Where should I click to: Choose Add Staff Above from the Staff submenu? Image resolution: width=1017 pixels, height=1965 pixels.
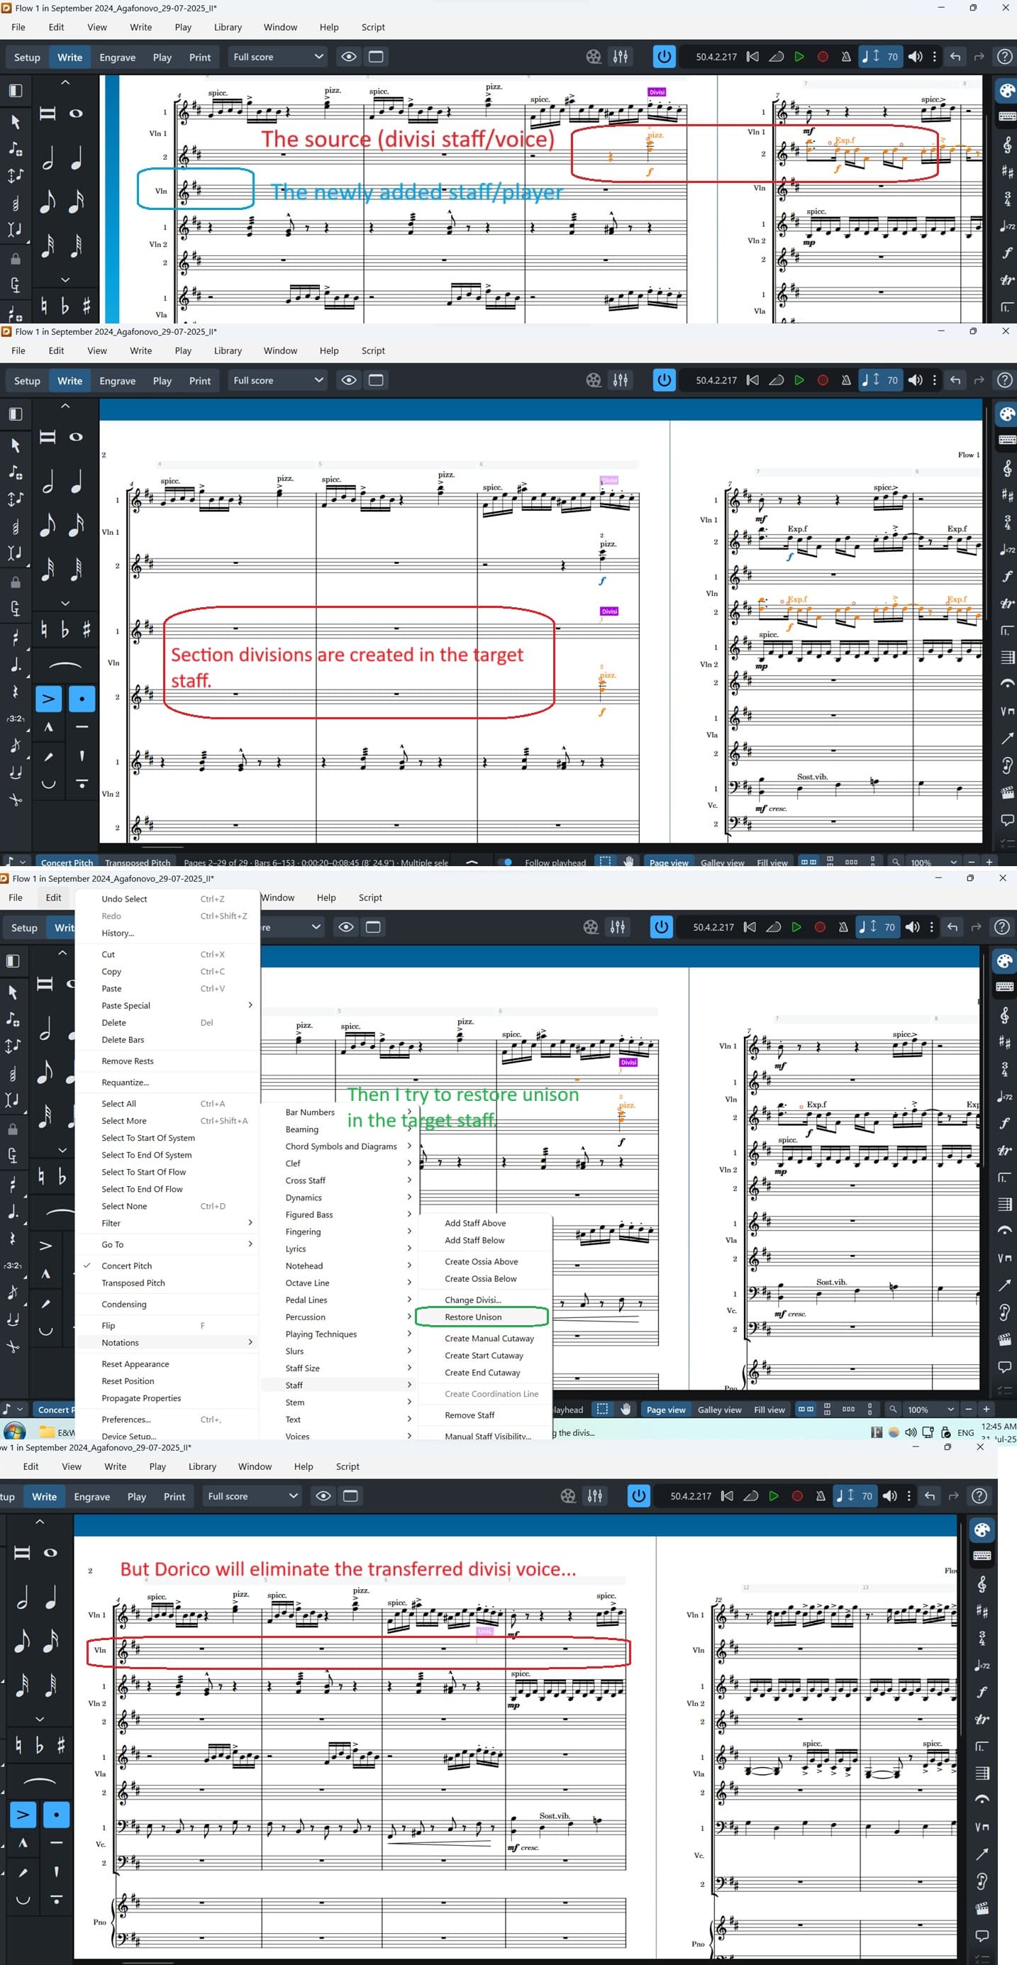coord(475,1223)
